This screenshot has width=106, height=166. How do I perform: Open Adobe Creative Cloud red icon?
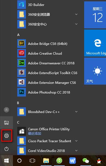coord(22,53)
